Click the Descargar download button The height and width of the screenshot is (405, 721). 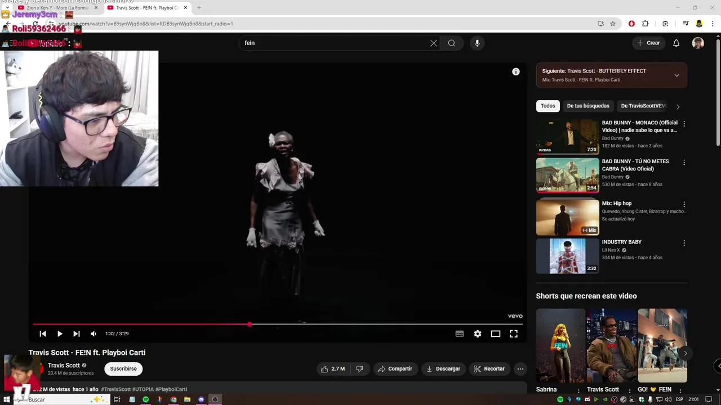[443, 369]
